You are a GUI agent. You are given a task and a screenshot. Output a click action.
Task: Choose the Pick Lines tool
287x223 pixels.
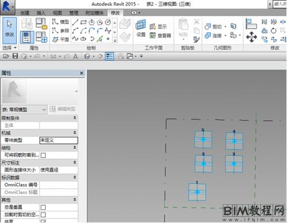[x=100, y=39]
